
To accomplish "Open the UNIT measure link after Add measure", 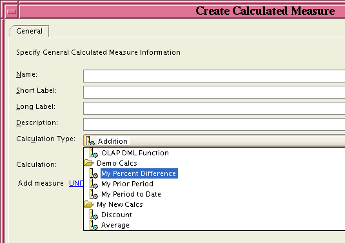I will point(76,183).
